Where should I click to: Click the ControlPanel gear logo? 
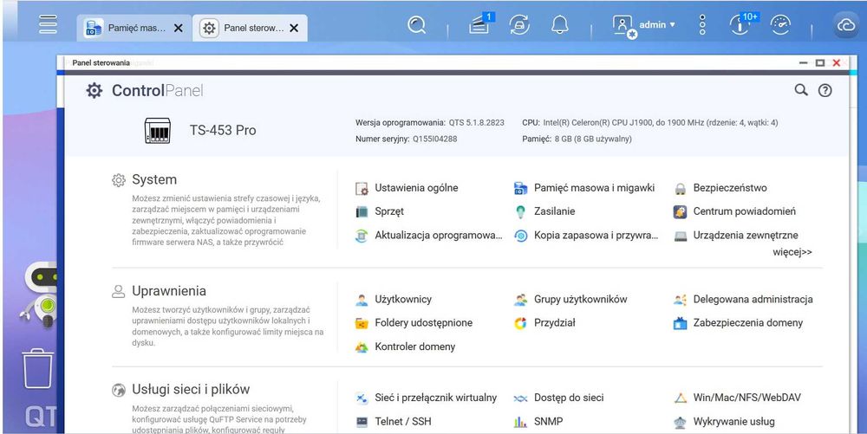pos(95,91)
